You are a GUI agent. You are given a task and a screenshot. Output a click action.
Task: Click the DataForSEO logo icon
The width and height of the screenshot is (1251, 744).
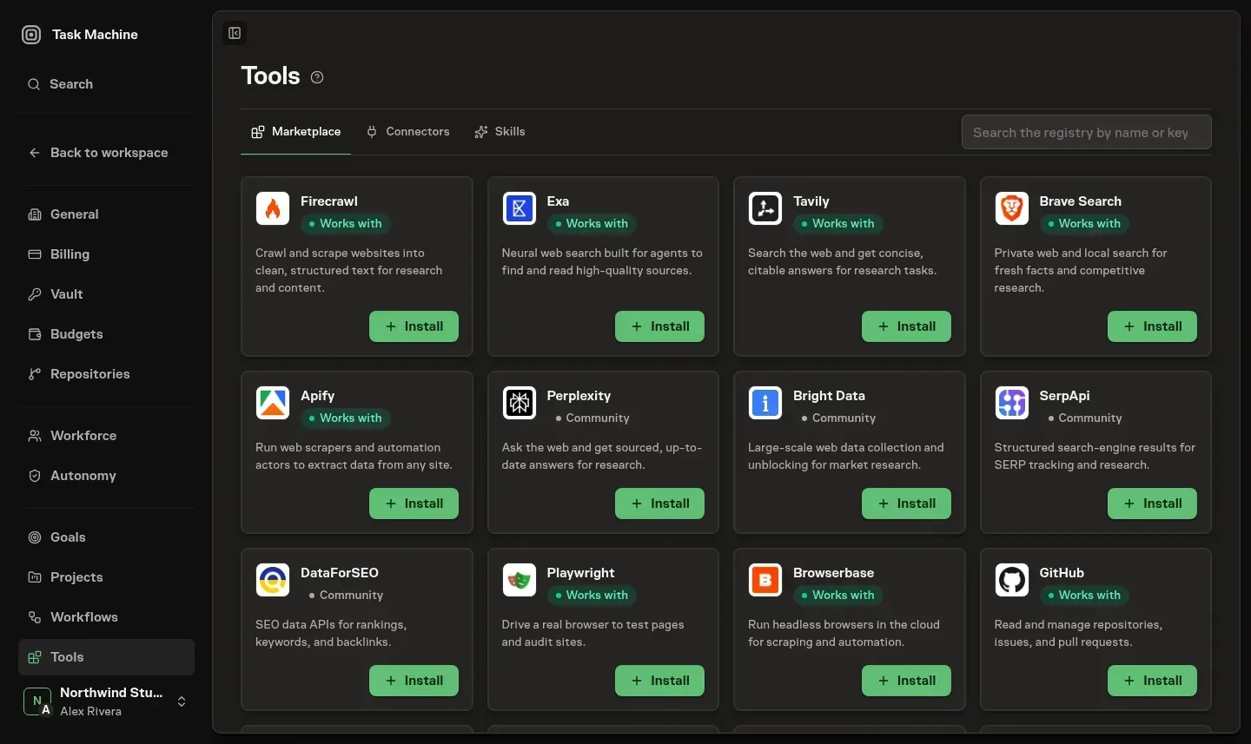[x=273, y=580]
